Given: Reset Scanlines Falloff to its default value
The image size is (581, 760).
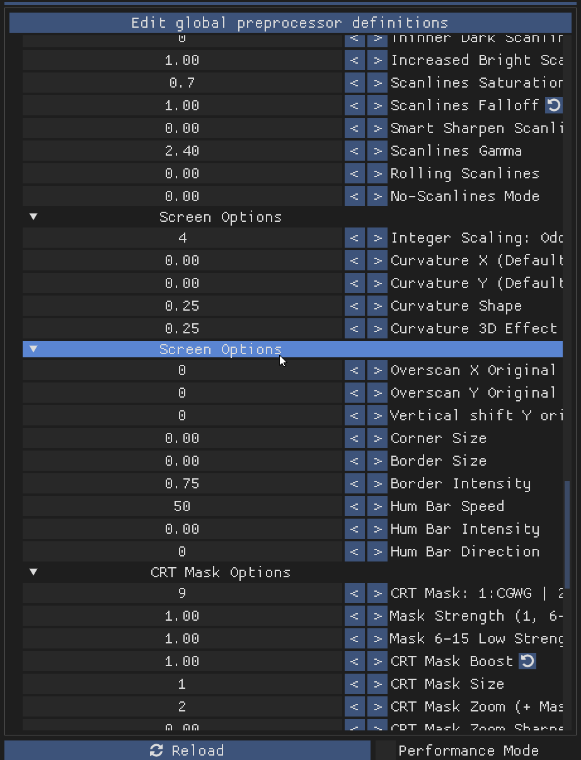Looking at the screenshot, I should pyautogui.click(x=553, y=105).
